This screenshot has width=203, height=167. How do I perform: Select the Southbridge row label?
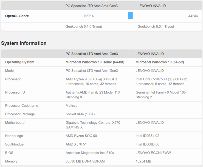click(14, 144)
